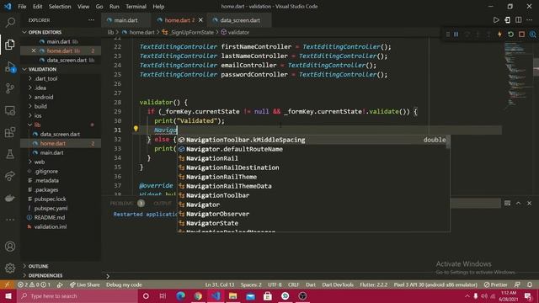This screenshot has width=539, height=303.
Task: Split the editor right
Action: click(x=519, y=20)
